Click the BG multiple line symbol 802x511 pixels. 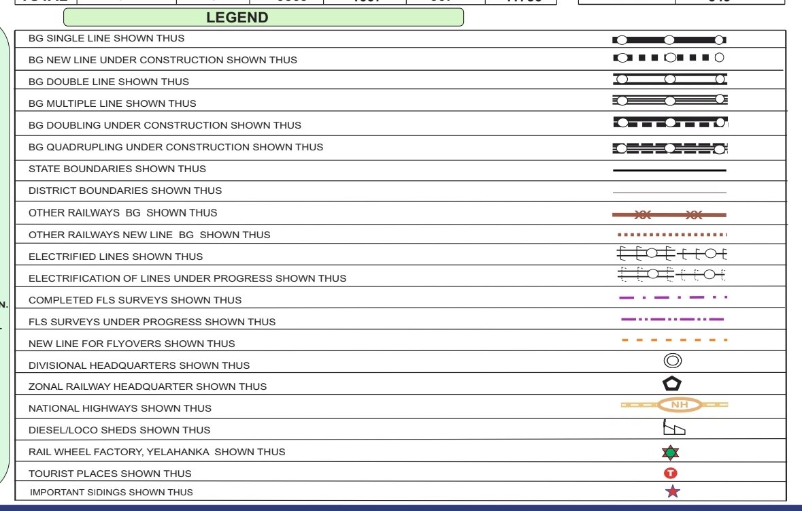pos(670,100)
